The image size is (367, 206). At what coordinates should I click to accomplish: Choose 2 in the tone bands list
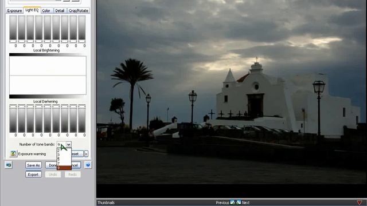(x=64, y=151)
